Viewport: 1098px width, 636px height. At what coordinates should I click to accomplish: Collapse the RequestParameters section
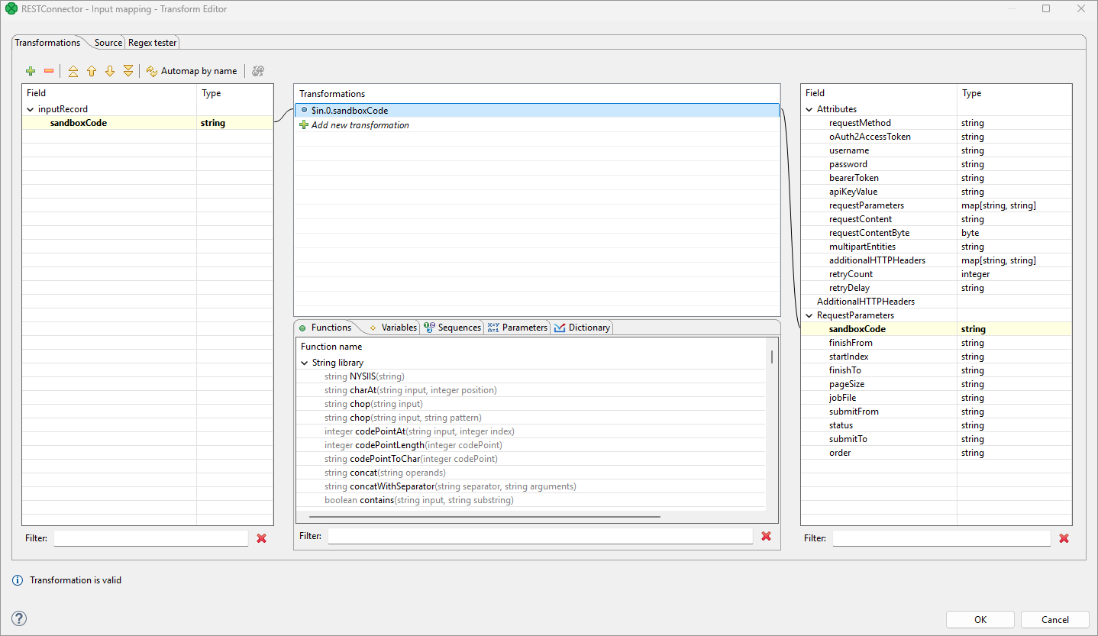pyautogui.click(x=808, y=315)
